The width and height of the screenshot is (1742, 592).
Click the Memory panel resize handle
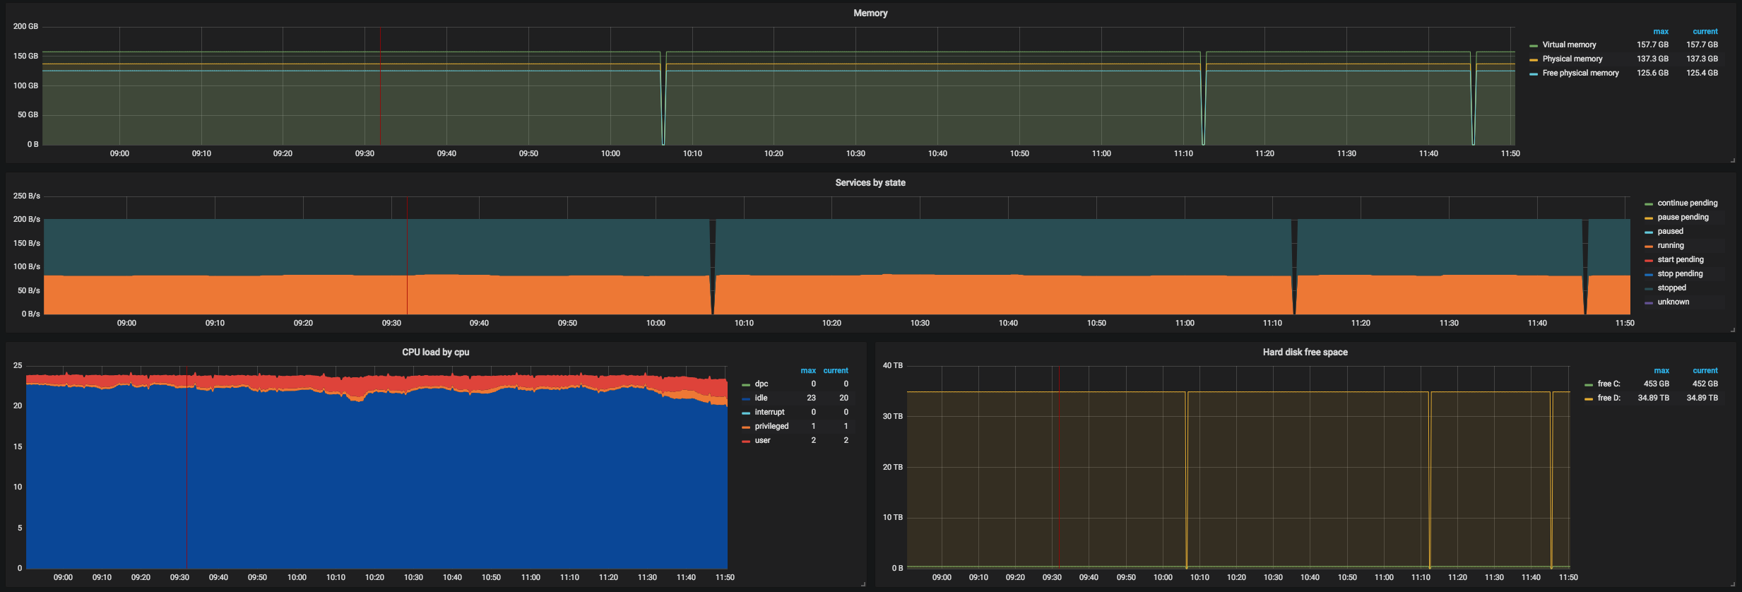[1732, 160]
